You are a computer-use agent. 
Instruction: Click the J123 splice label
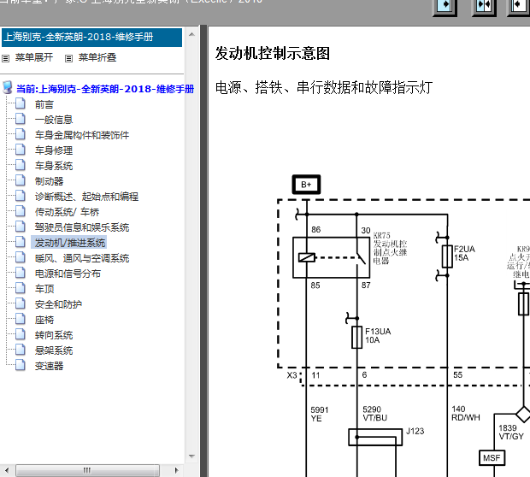coord(415,432)
